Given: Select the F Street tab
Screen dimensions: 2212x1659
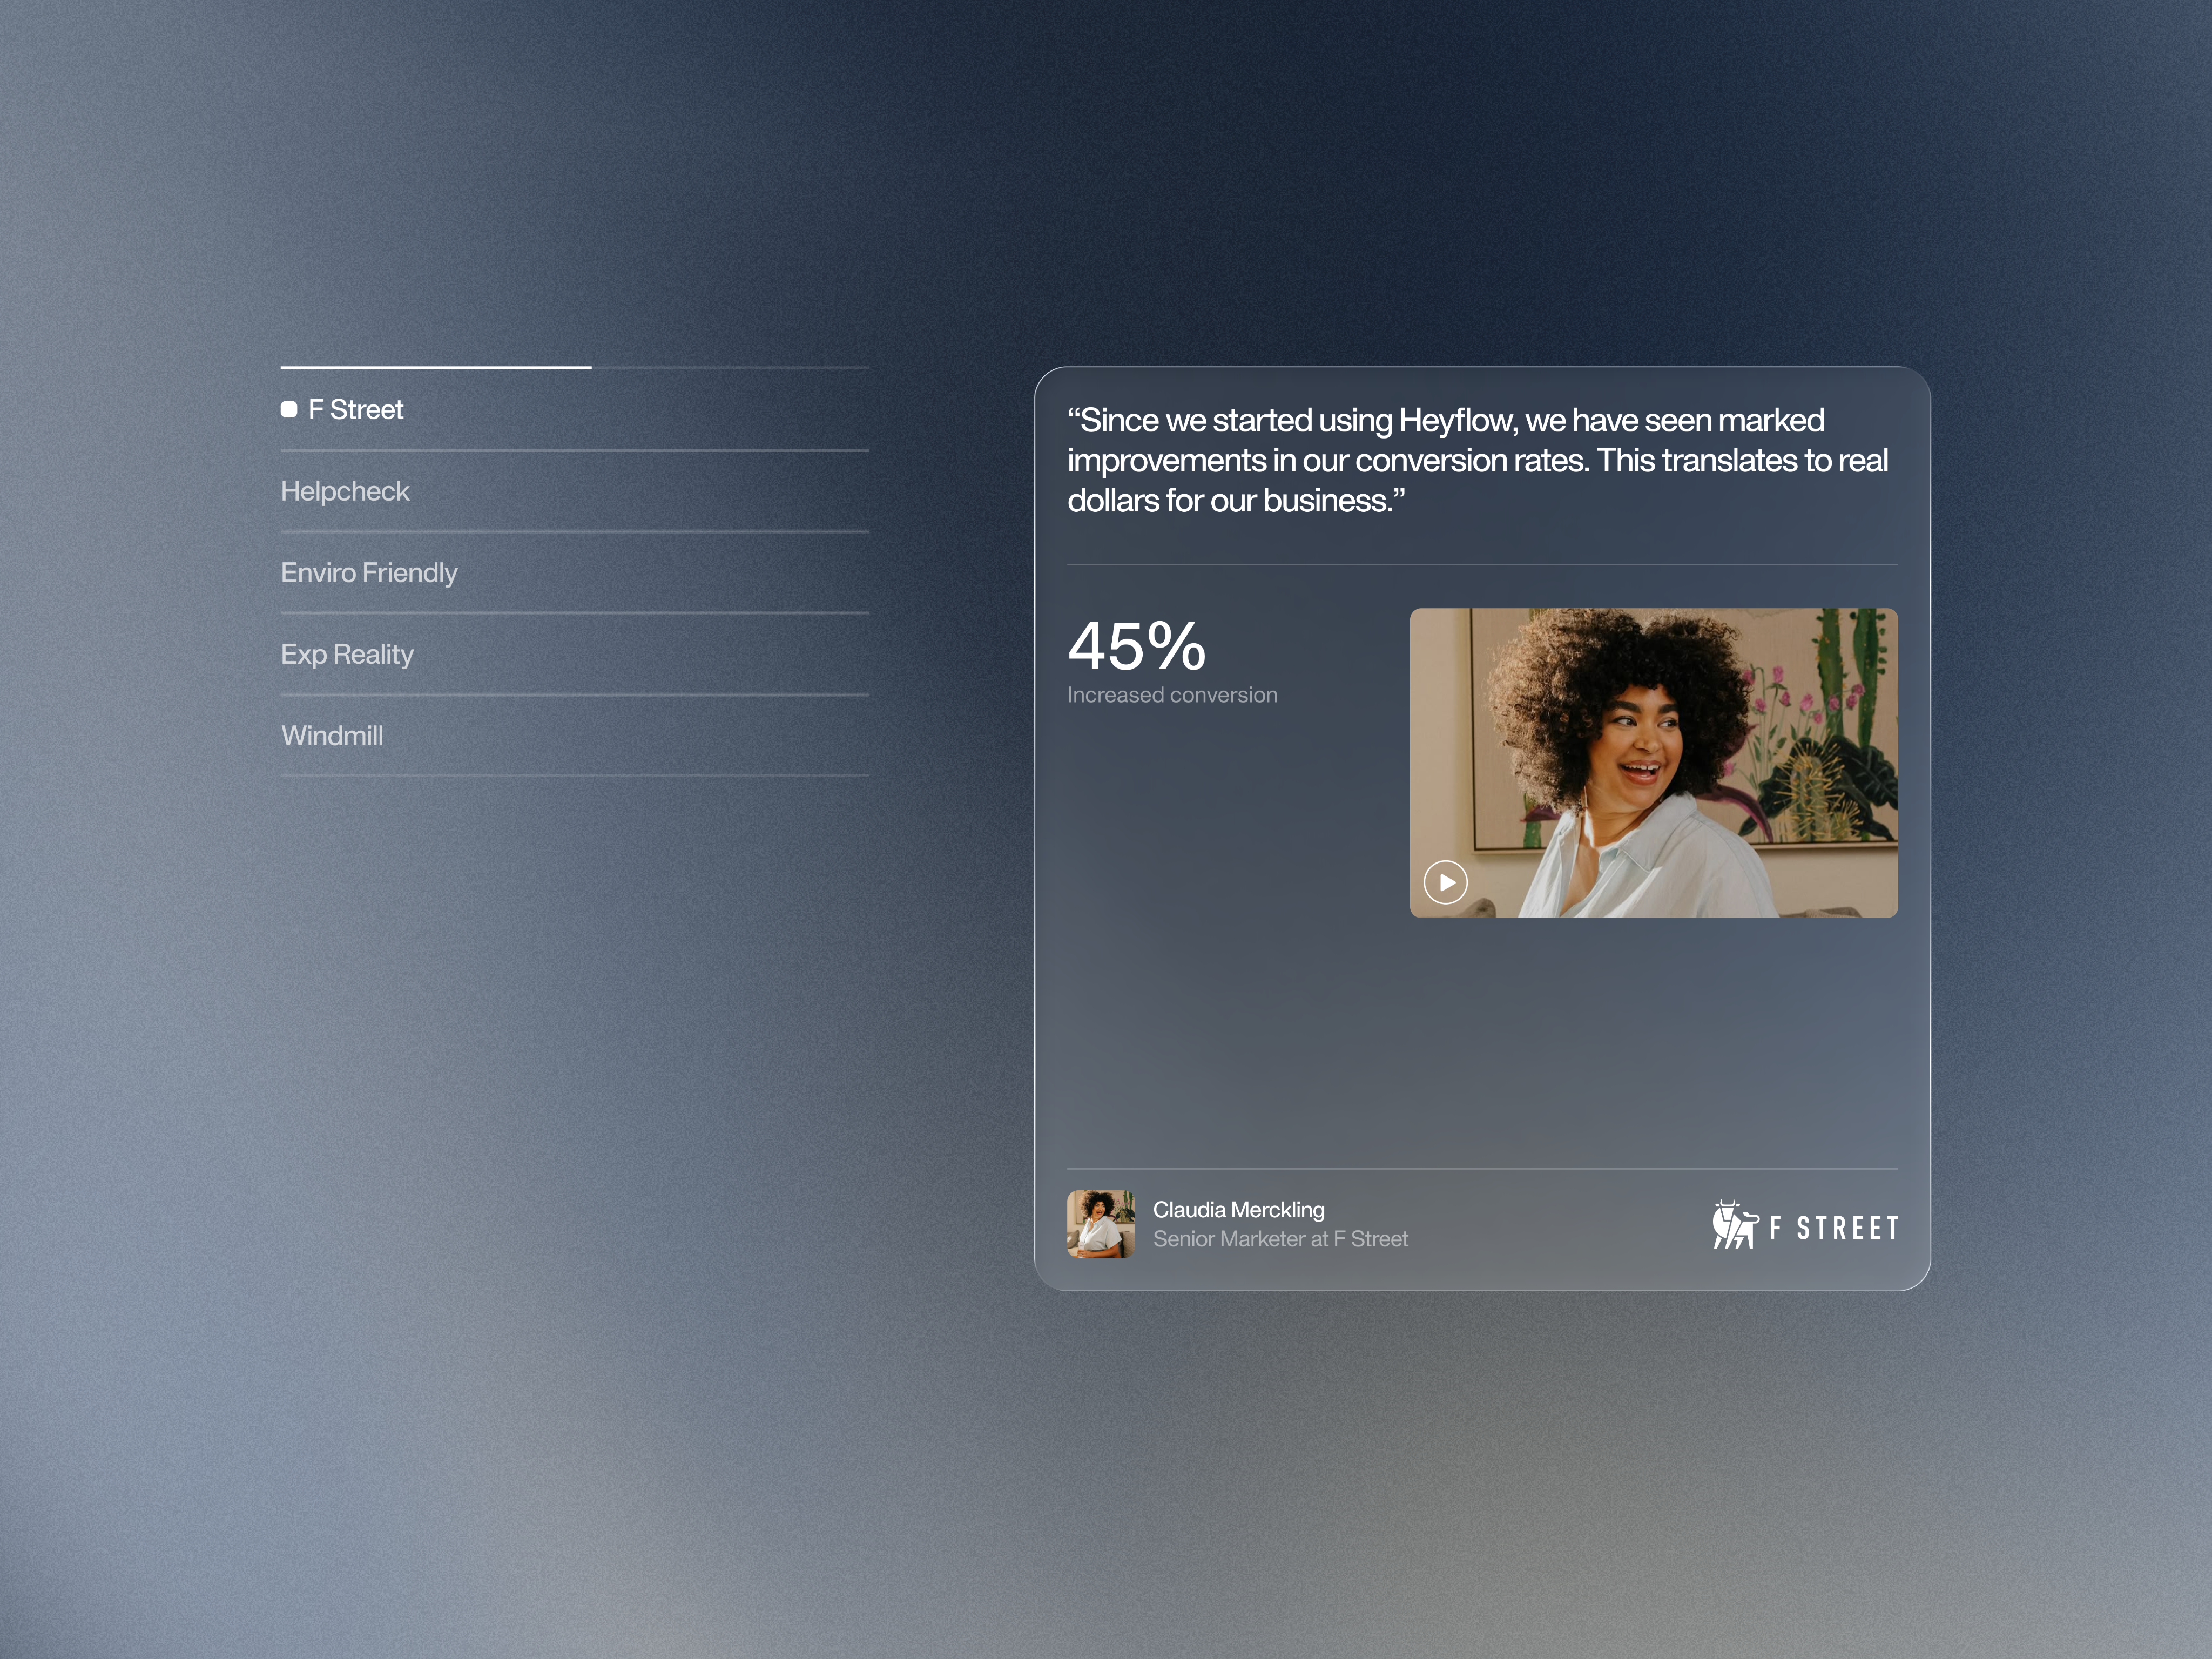Looking at the screenshot, I should pos(356,410).
